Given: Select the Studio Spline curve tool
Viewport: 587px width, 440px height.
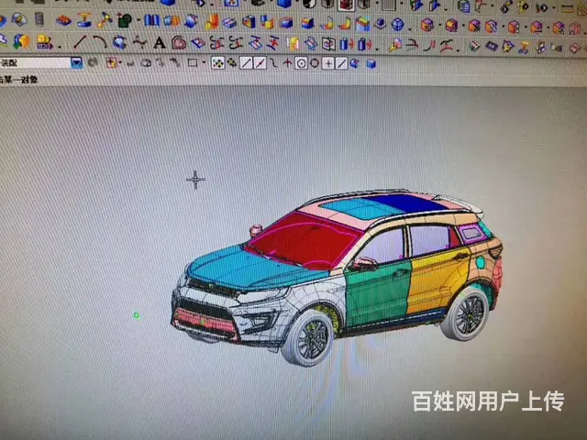Looking at the screenshot, I should click(139, 42).
